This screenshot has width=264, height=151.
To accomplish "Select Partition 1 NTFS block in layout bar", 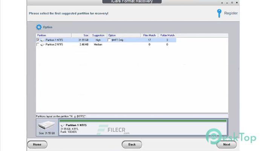I will click(143, 127).
